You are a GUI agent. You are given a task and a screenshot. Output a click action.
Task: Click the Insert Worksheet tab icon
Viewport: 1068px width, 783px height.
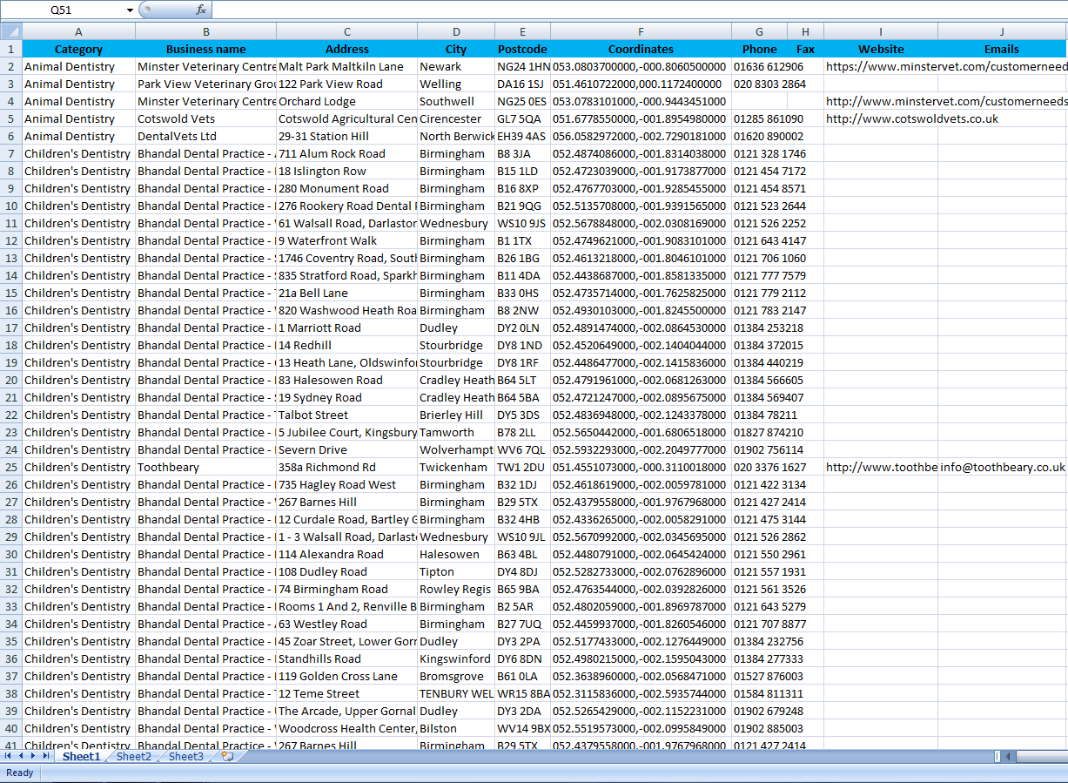pos(228,757)
